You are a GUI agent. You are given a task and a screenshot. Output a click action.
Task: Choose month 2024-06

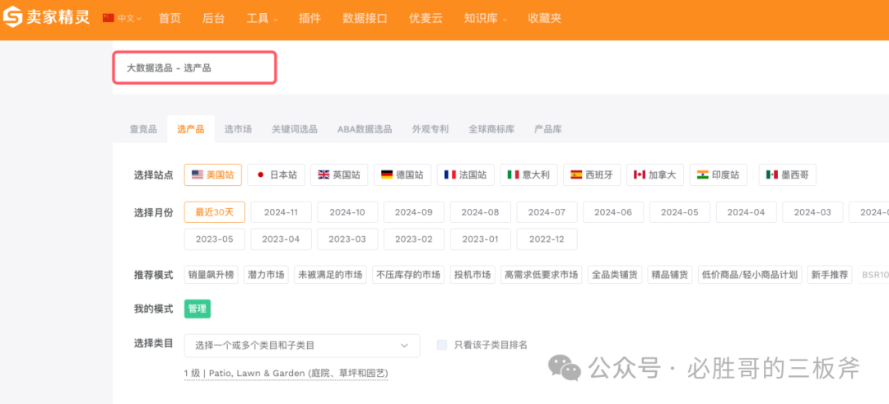[613, 212]
